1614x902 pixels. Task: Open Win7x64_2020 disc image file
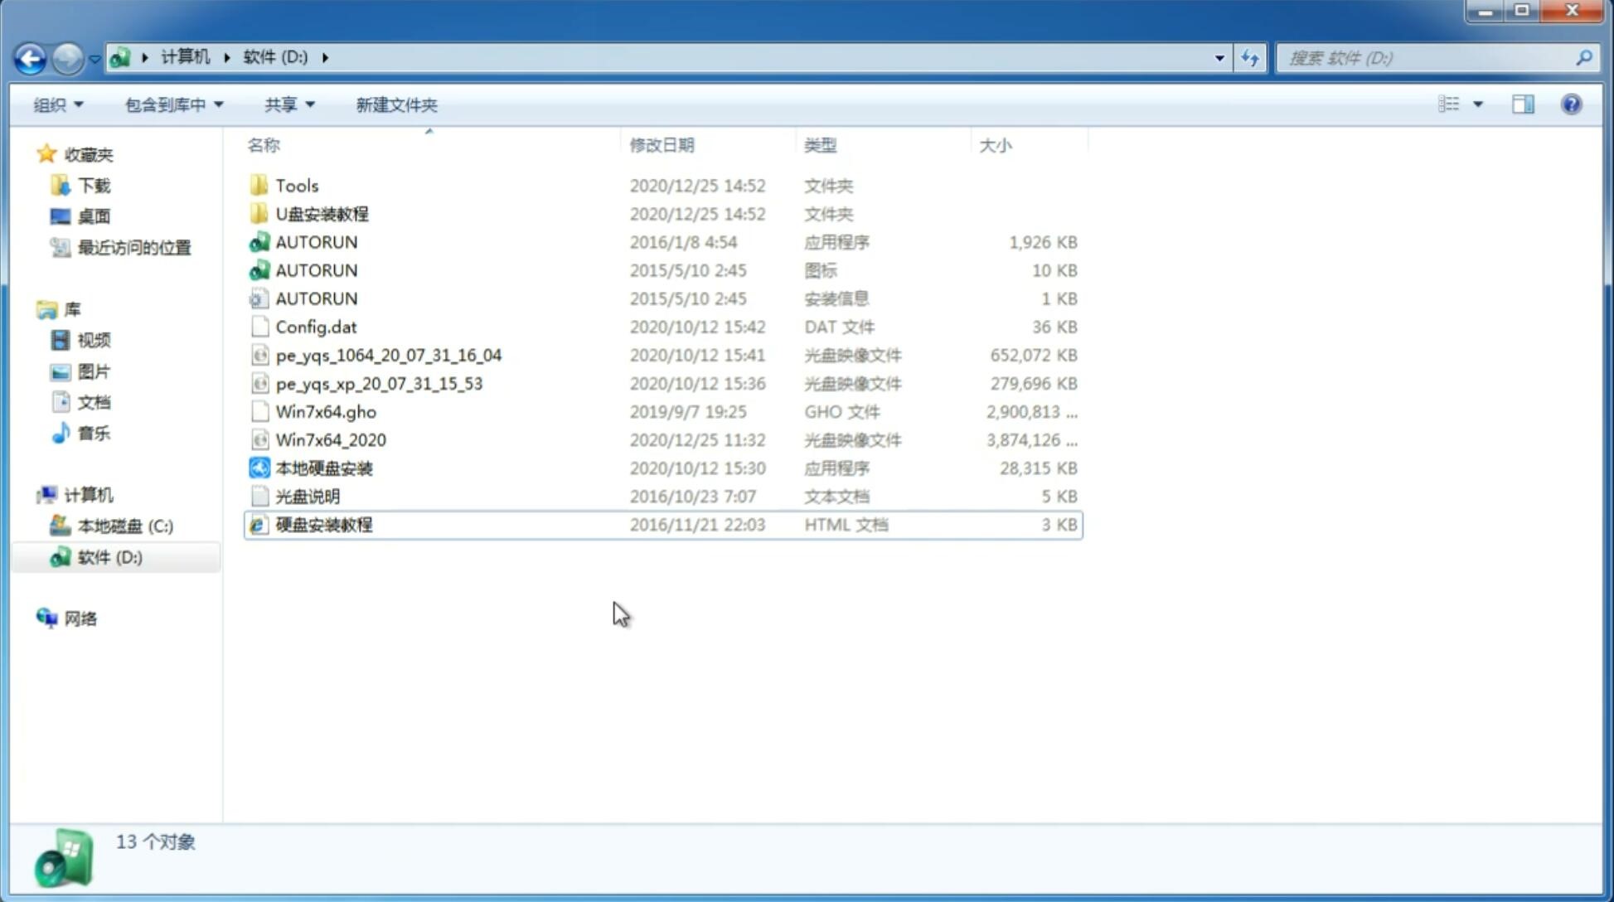(x=330, y=440)
